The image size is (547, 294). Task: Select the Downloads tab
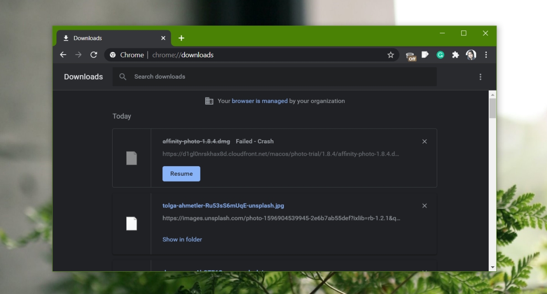pyautogui.click(x=113, y=38)
